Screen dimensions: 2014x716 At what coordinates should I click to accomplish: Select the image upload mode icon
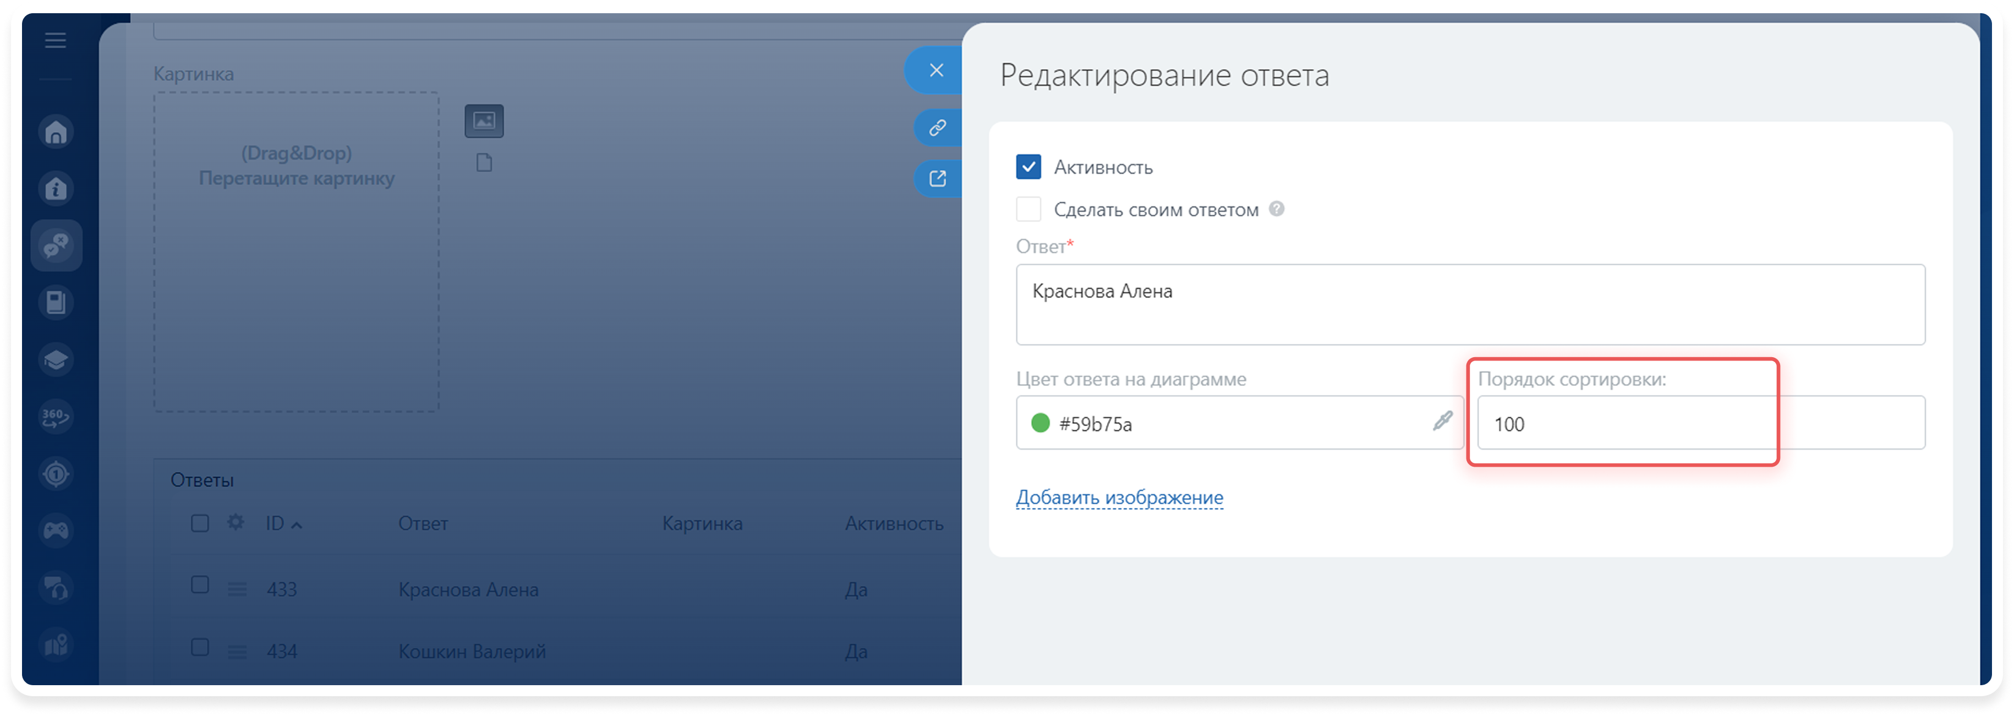point(484,121)
